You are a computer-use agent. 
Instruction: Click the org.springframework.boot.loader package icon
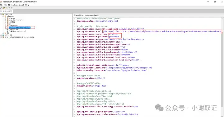tap(3, 37)
